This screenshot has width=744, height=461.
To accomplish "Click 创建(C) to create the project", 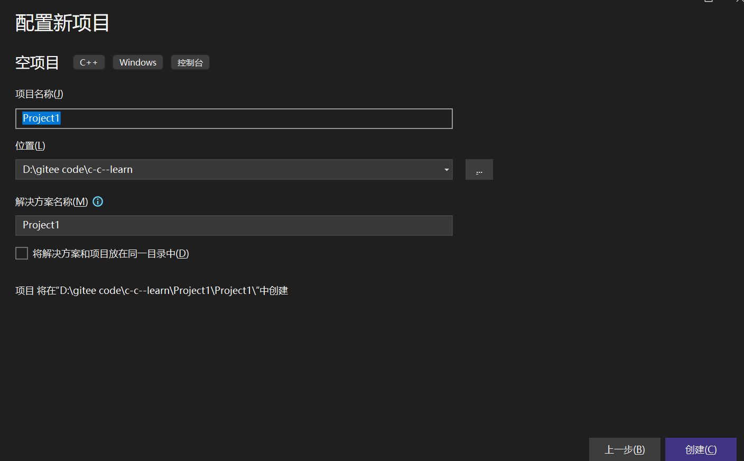I will [701, 449].
